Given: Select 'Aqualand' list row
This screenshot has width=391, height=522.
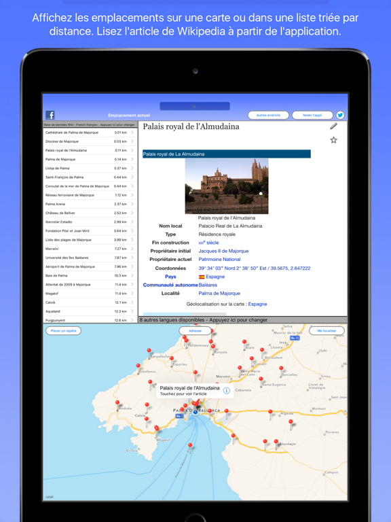Looking at the screenshot, I should [x=90, y=311].
